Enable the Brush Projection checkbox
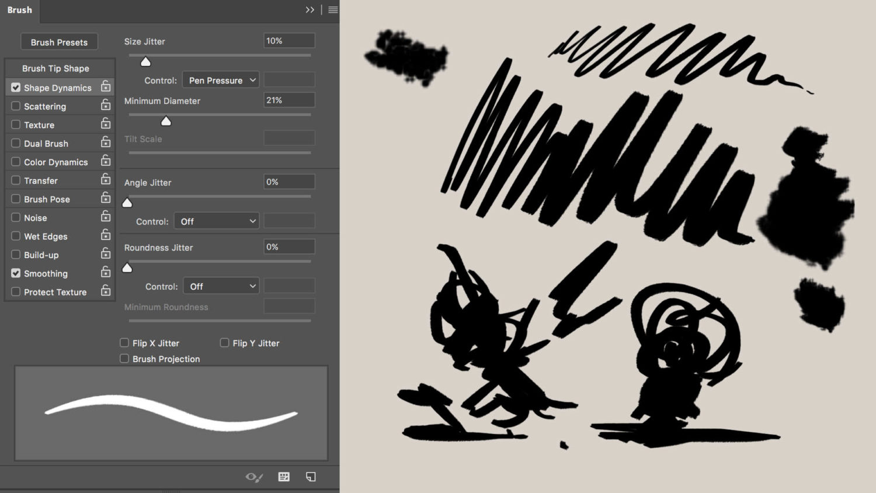 click(124, 359)
